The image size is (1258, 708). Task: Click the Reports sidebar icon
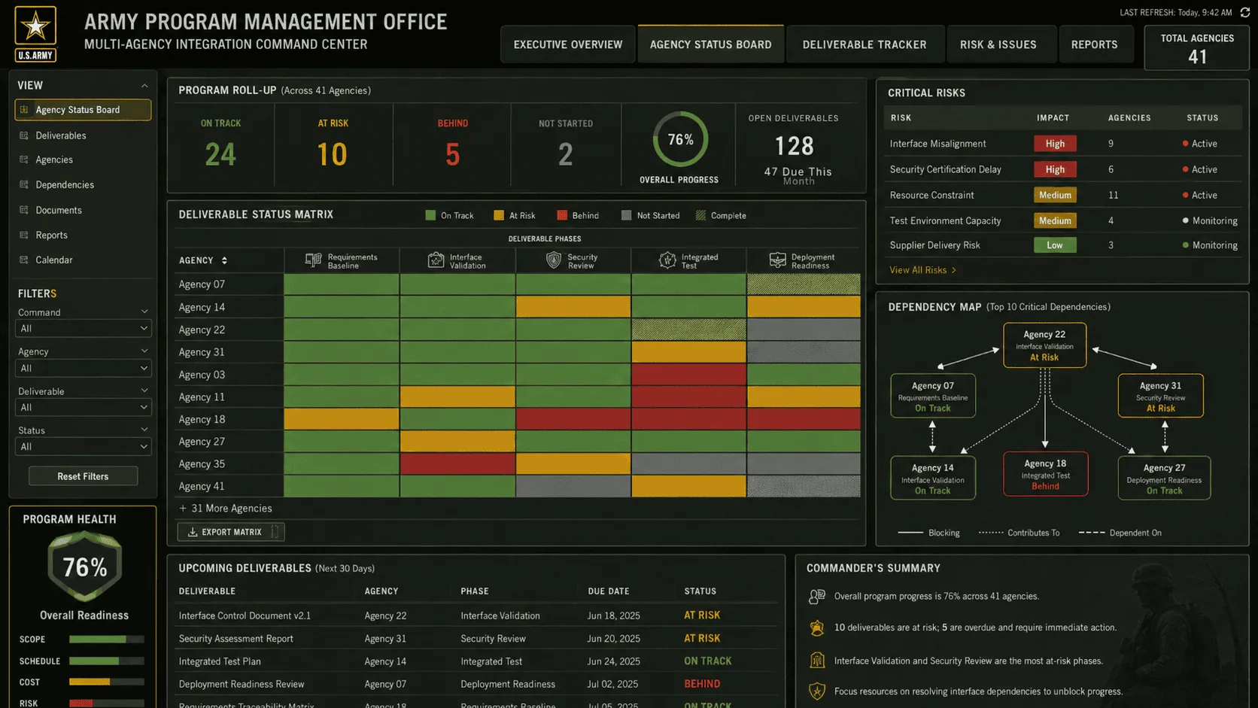(x=24, y=235)
